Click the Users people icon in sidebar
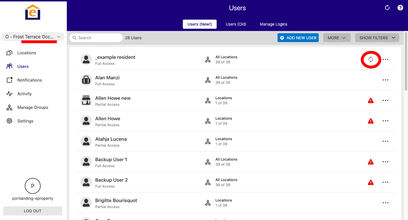The image size is (408, 220). [9, 66]
